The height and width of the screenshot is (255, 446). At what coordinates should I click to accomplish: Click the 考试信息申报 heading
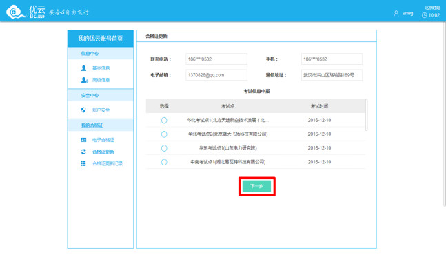point(256,91)
